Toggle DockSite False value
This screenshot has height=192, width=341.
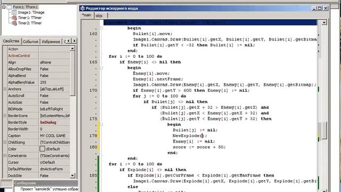pyautogui.click(x=54, y=175)
